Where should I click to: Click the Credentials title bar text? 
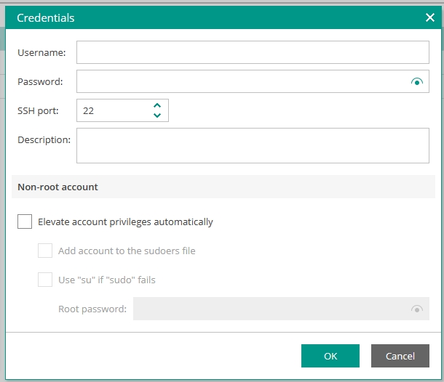tap(46, 17)
